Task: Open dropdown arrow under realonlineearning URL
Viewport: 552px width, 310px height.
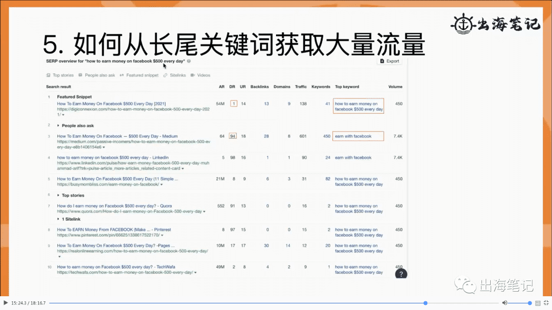Action: coord(59,256)
